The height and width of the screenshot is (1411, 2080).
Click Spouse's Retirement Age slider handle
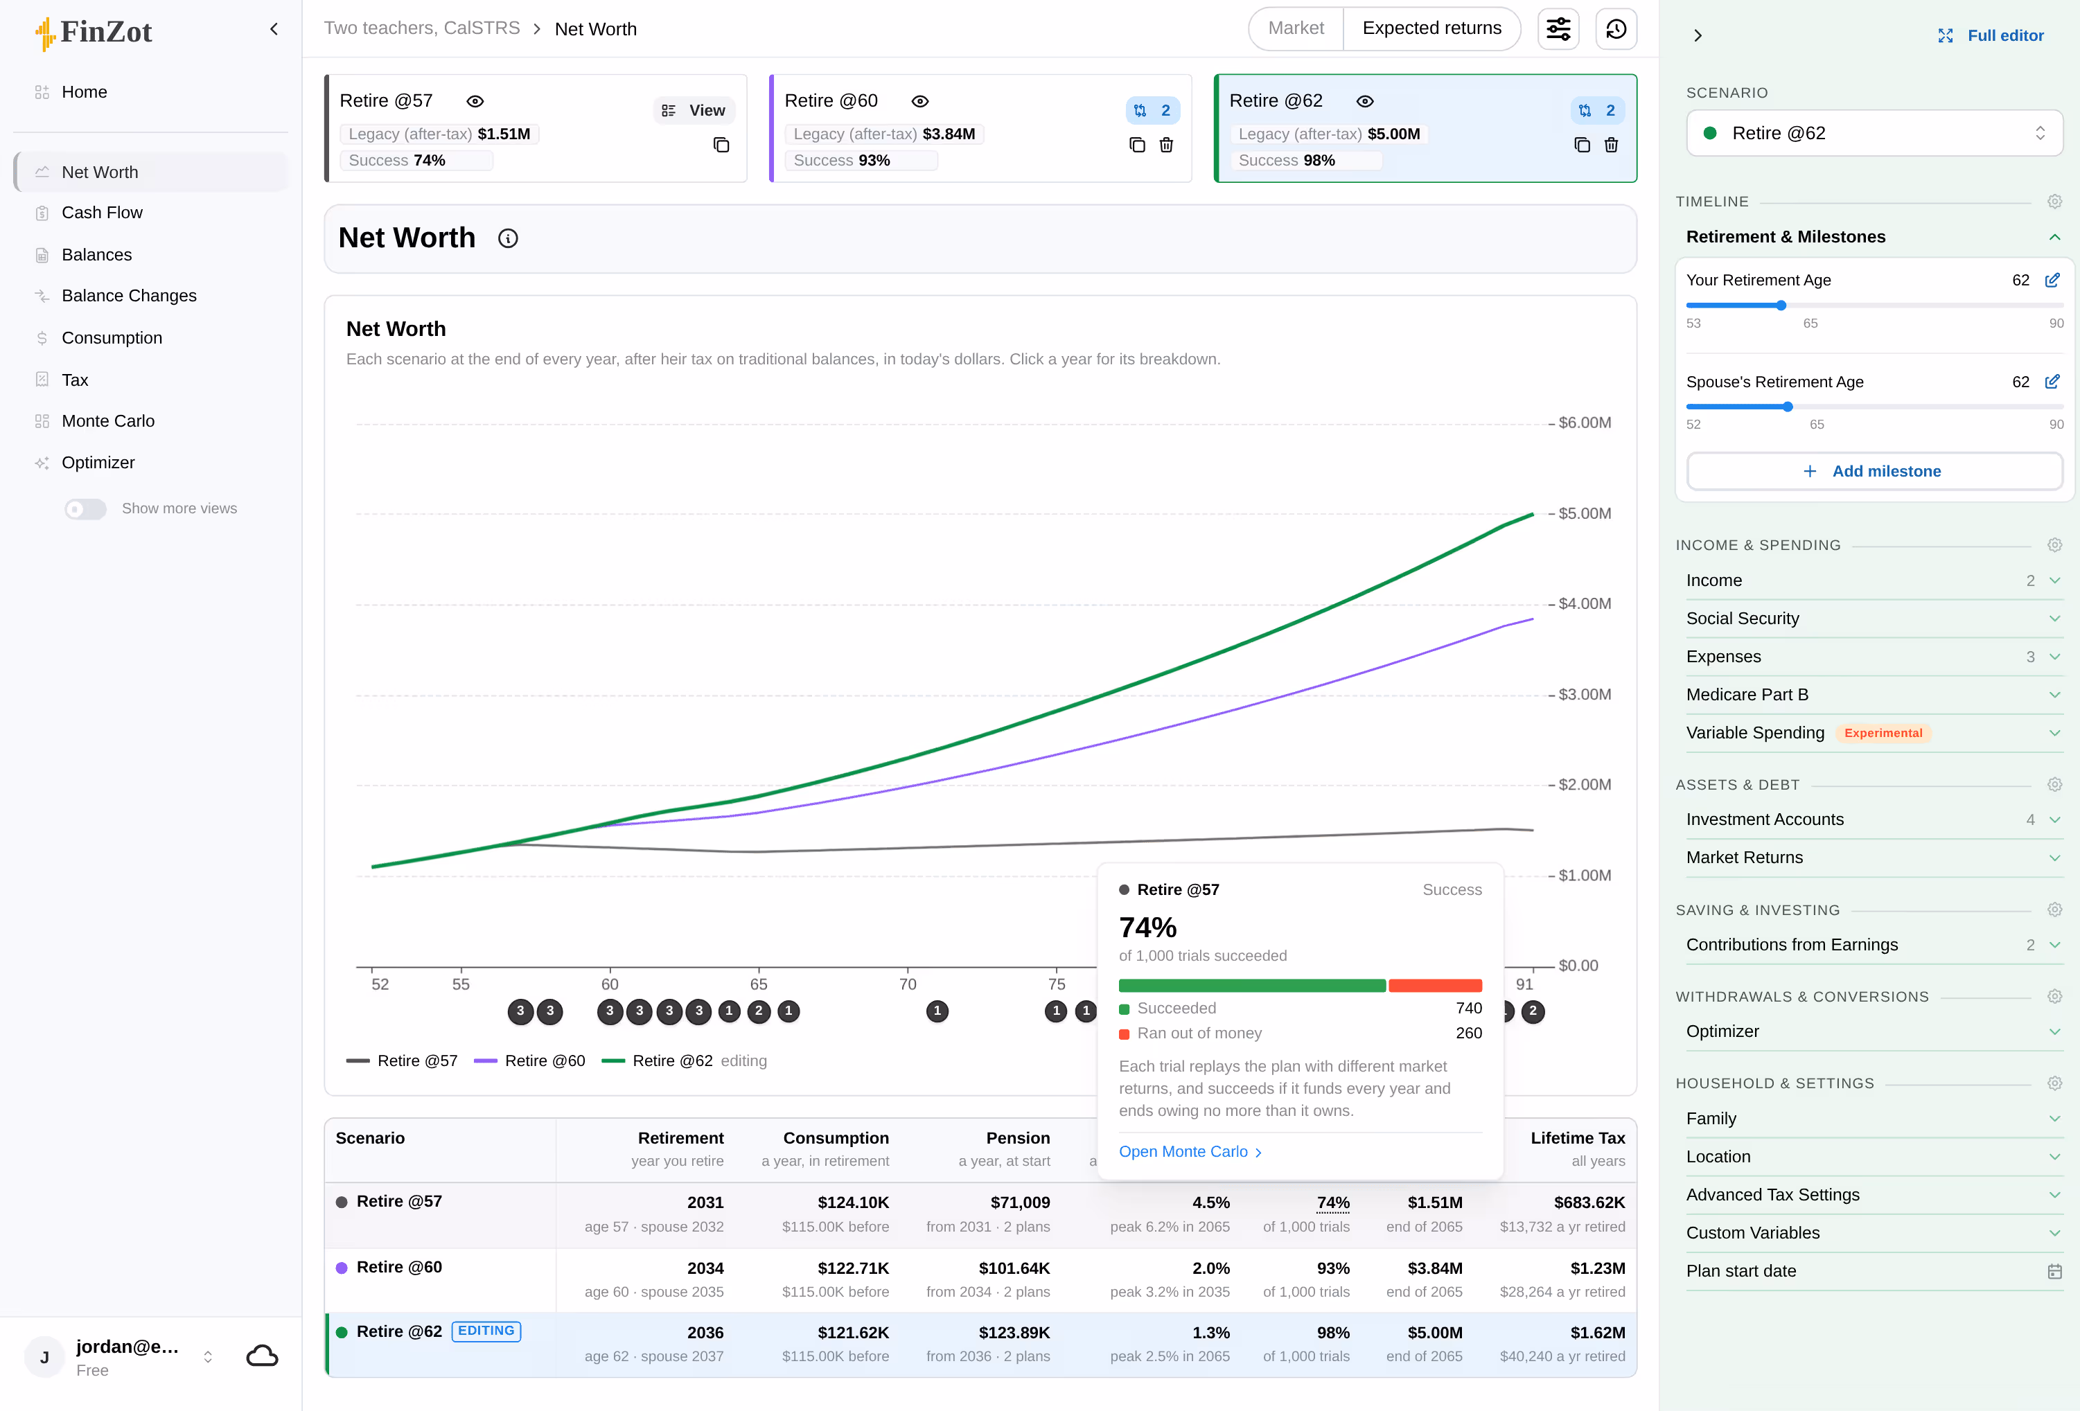point(1788,407)
